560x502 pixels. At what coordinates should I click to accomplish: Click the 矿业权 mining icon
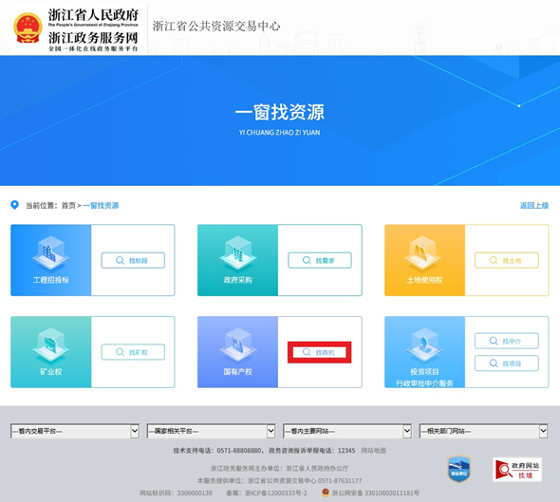coord(50,344)
